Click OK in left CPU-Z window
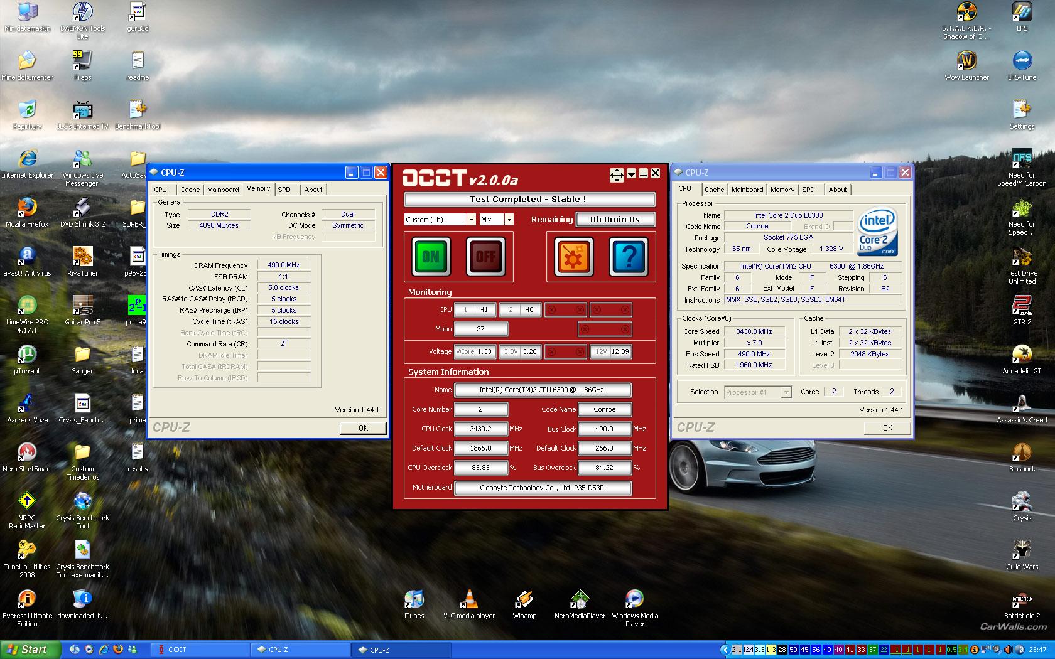 click(363, 427)
